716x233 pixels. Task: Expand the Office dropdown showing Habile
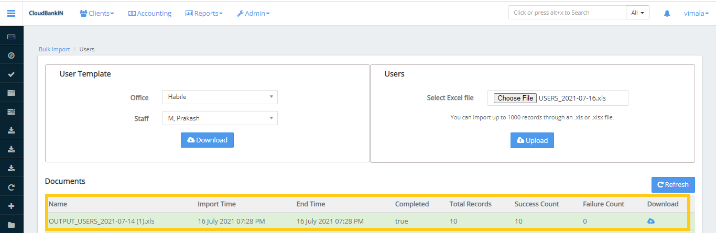[x=220, y=97]
